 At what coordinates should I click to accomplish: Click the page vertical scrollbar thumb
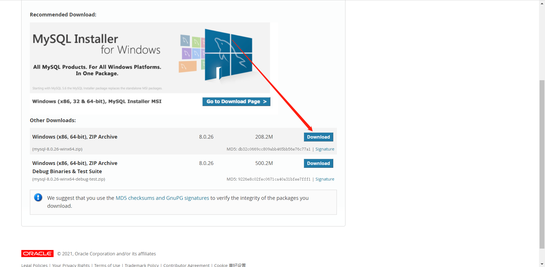pyautogui.click(x=542, y=164)
